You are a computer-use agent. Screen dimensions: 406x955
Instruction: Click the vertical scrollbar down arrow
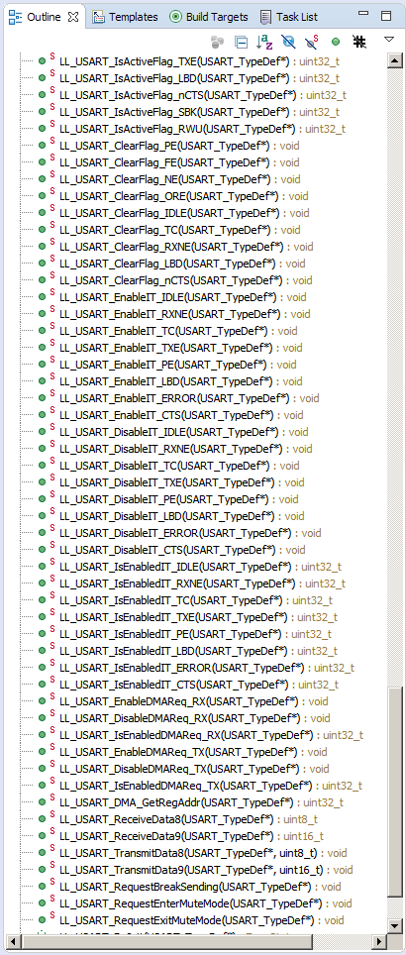(x=393, y=925)
